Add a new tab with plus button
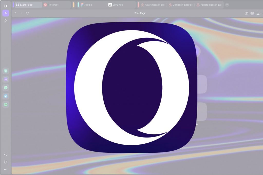The width and height of the screenshot is (263, 175). click(x=227, y=5)
